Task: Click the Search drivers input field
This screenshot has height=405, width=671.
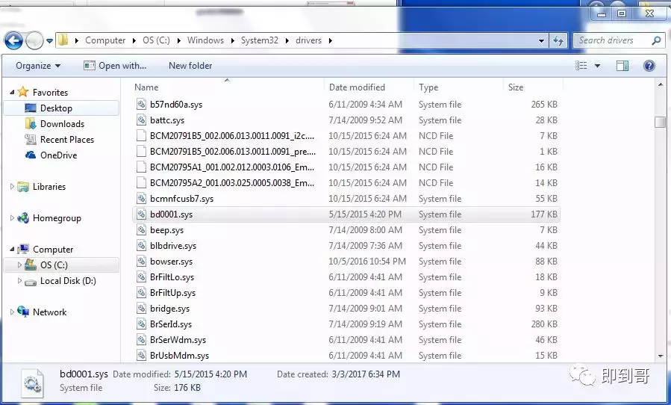Action: (x=614, y=40)
